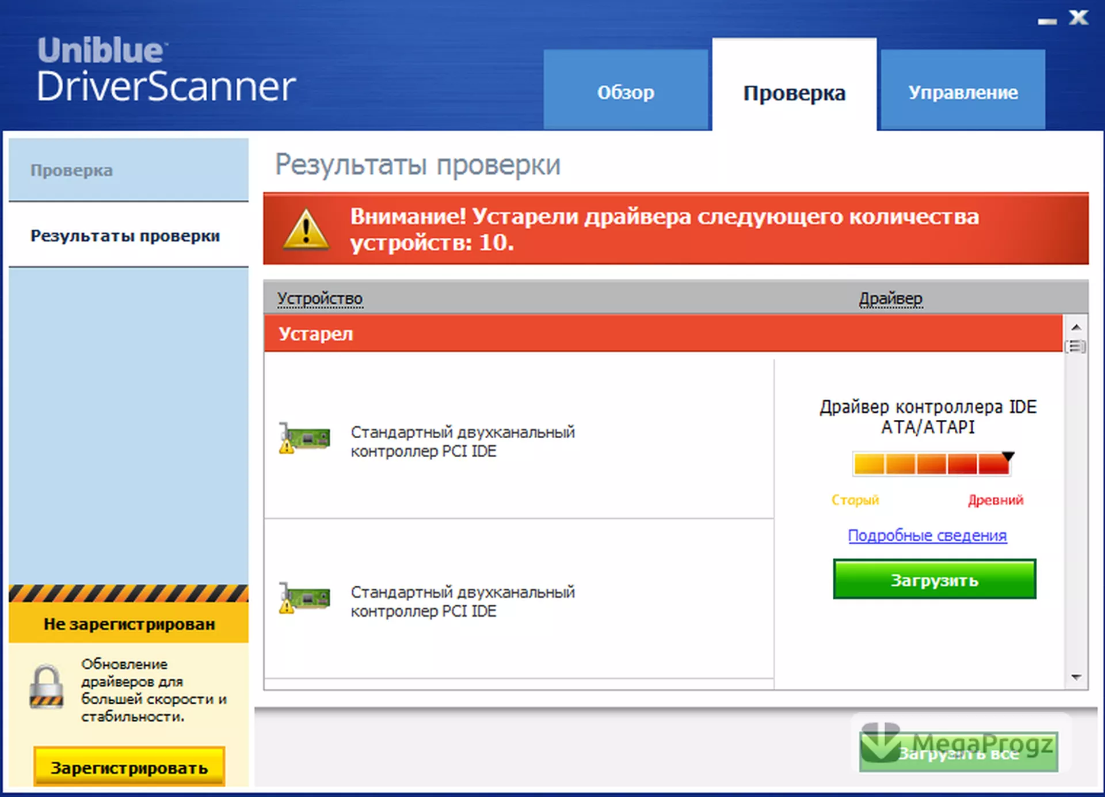Click the Древний label under the indicator
This screenshot has height=797, width=1105.
click(995, 499)
